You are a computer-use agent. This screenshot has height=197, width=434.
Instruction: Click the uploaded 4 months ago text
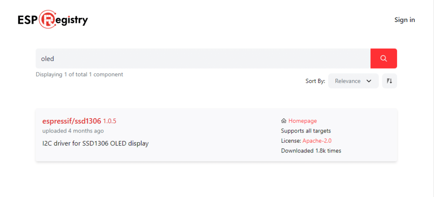pos(73,131)
